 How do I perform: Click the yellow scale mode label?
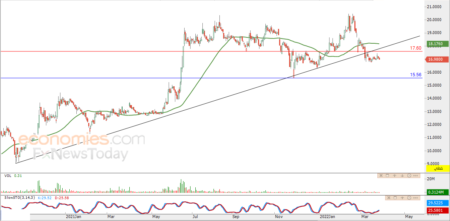437,168
